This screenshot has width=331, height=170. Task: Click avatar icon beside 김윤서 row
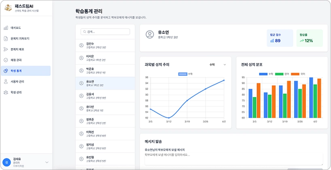pyautogui.click(x=81, y=96)
